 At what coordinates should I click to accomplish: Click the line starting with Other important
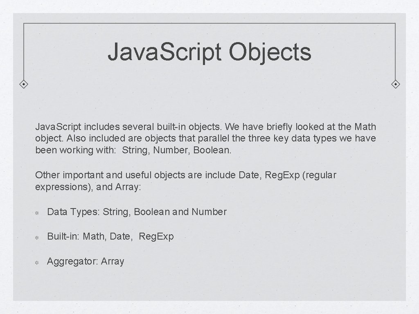pos(186,175)
